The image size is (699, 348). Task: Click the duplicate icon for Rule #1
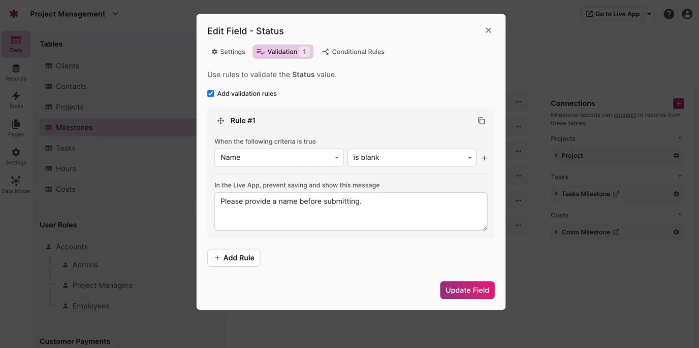point(481,121)
